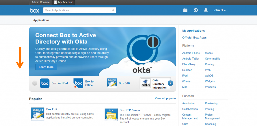Open the View all popular link
Screen dimensions: 257x126
coord(165,98)
